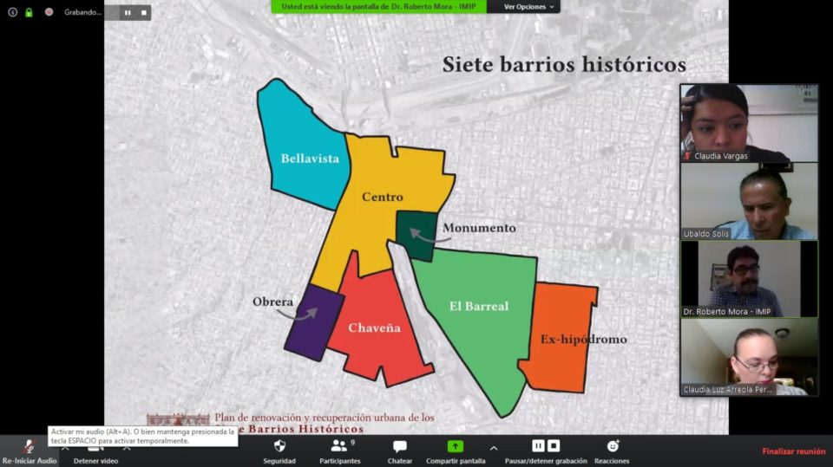This screenshot has height=467, width=833.
Task: Select Dr. Roberto Mora video thumbnail
Action: (749, 279)
